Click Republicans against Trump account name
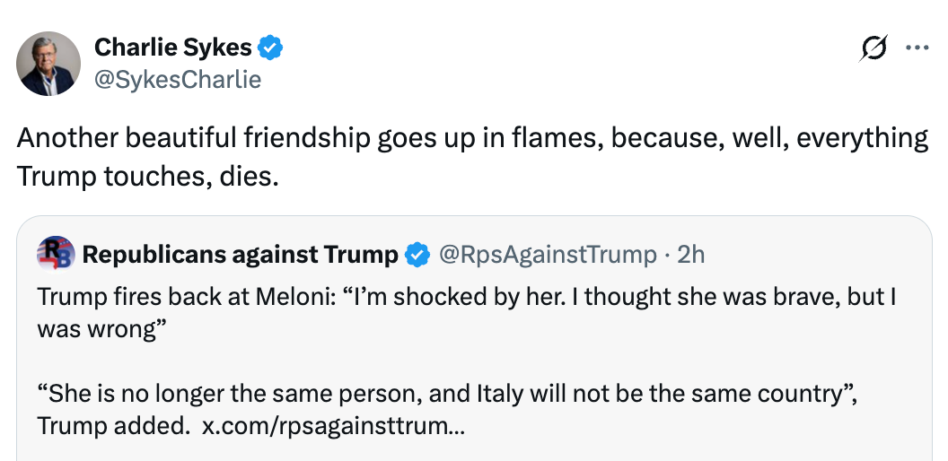Image resolution: width=948 pixels, height=461 pixels. pos(240,255)
